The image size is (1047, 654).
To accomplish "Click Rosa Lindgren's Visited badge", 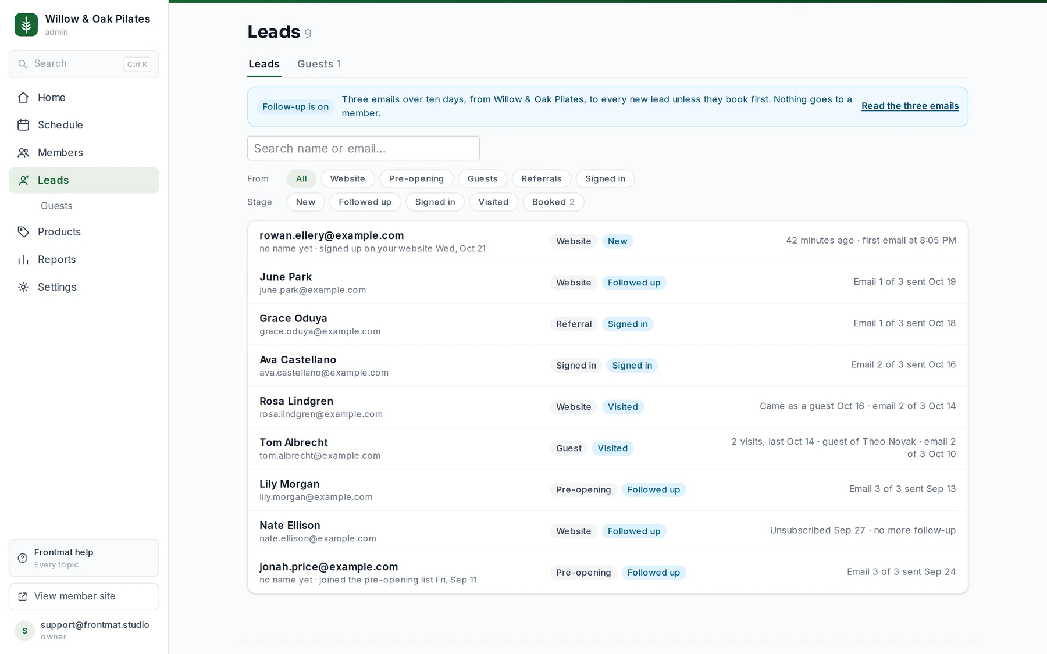I will [x=623, y=407].
